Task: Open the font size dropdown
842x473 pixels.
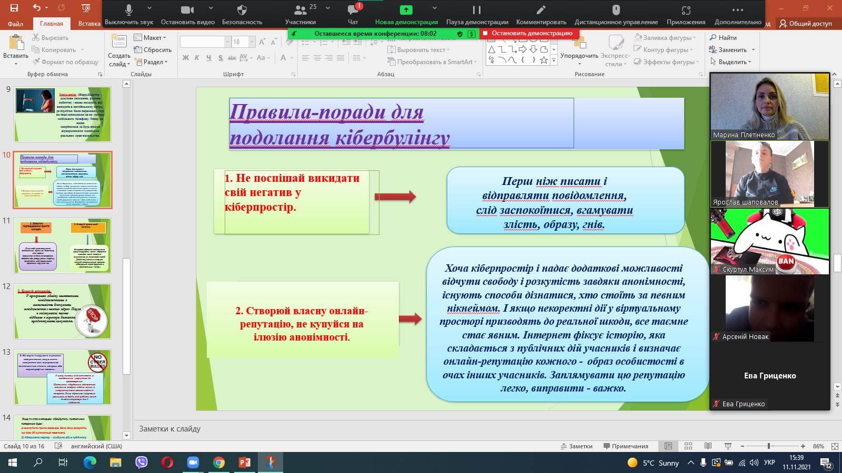Action: [x=252, y=42]
